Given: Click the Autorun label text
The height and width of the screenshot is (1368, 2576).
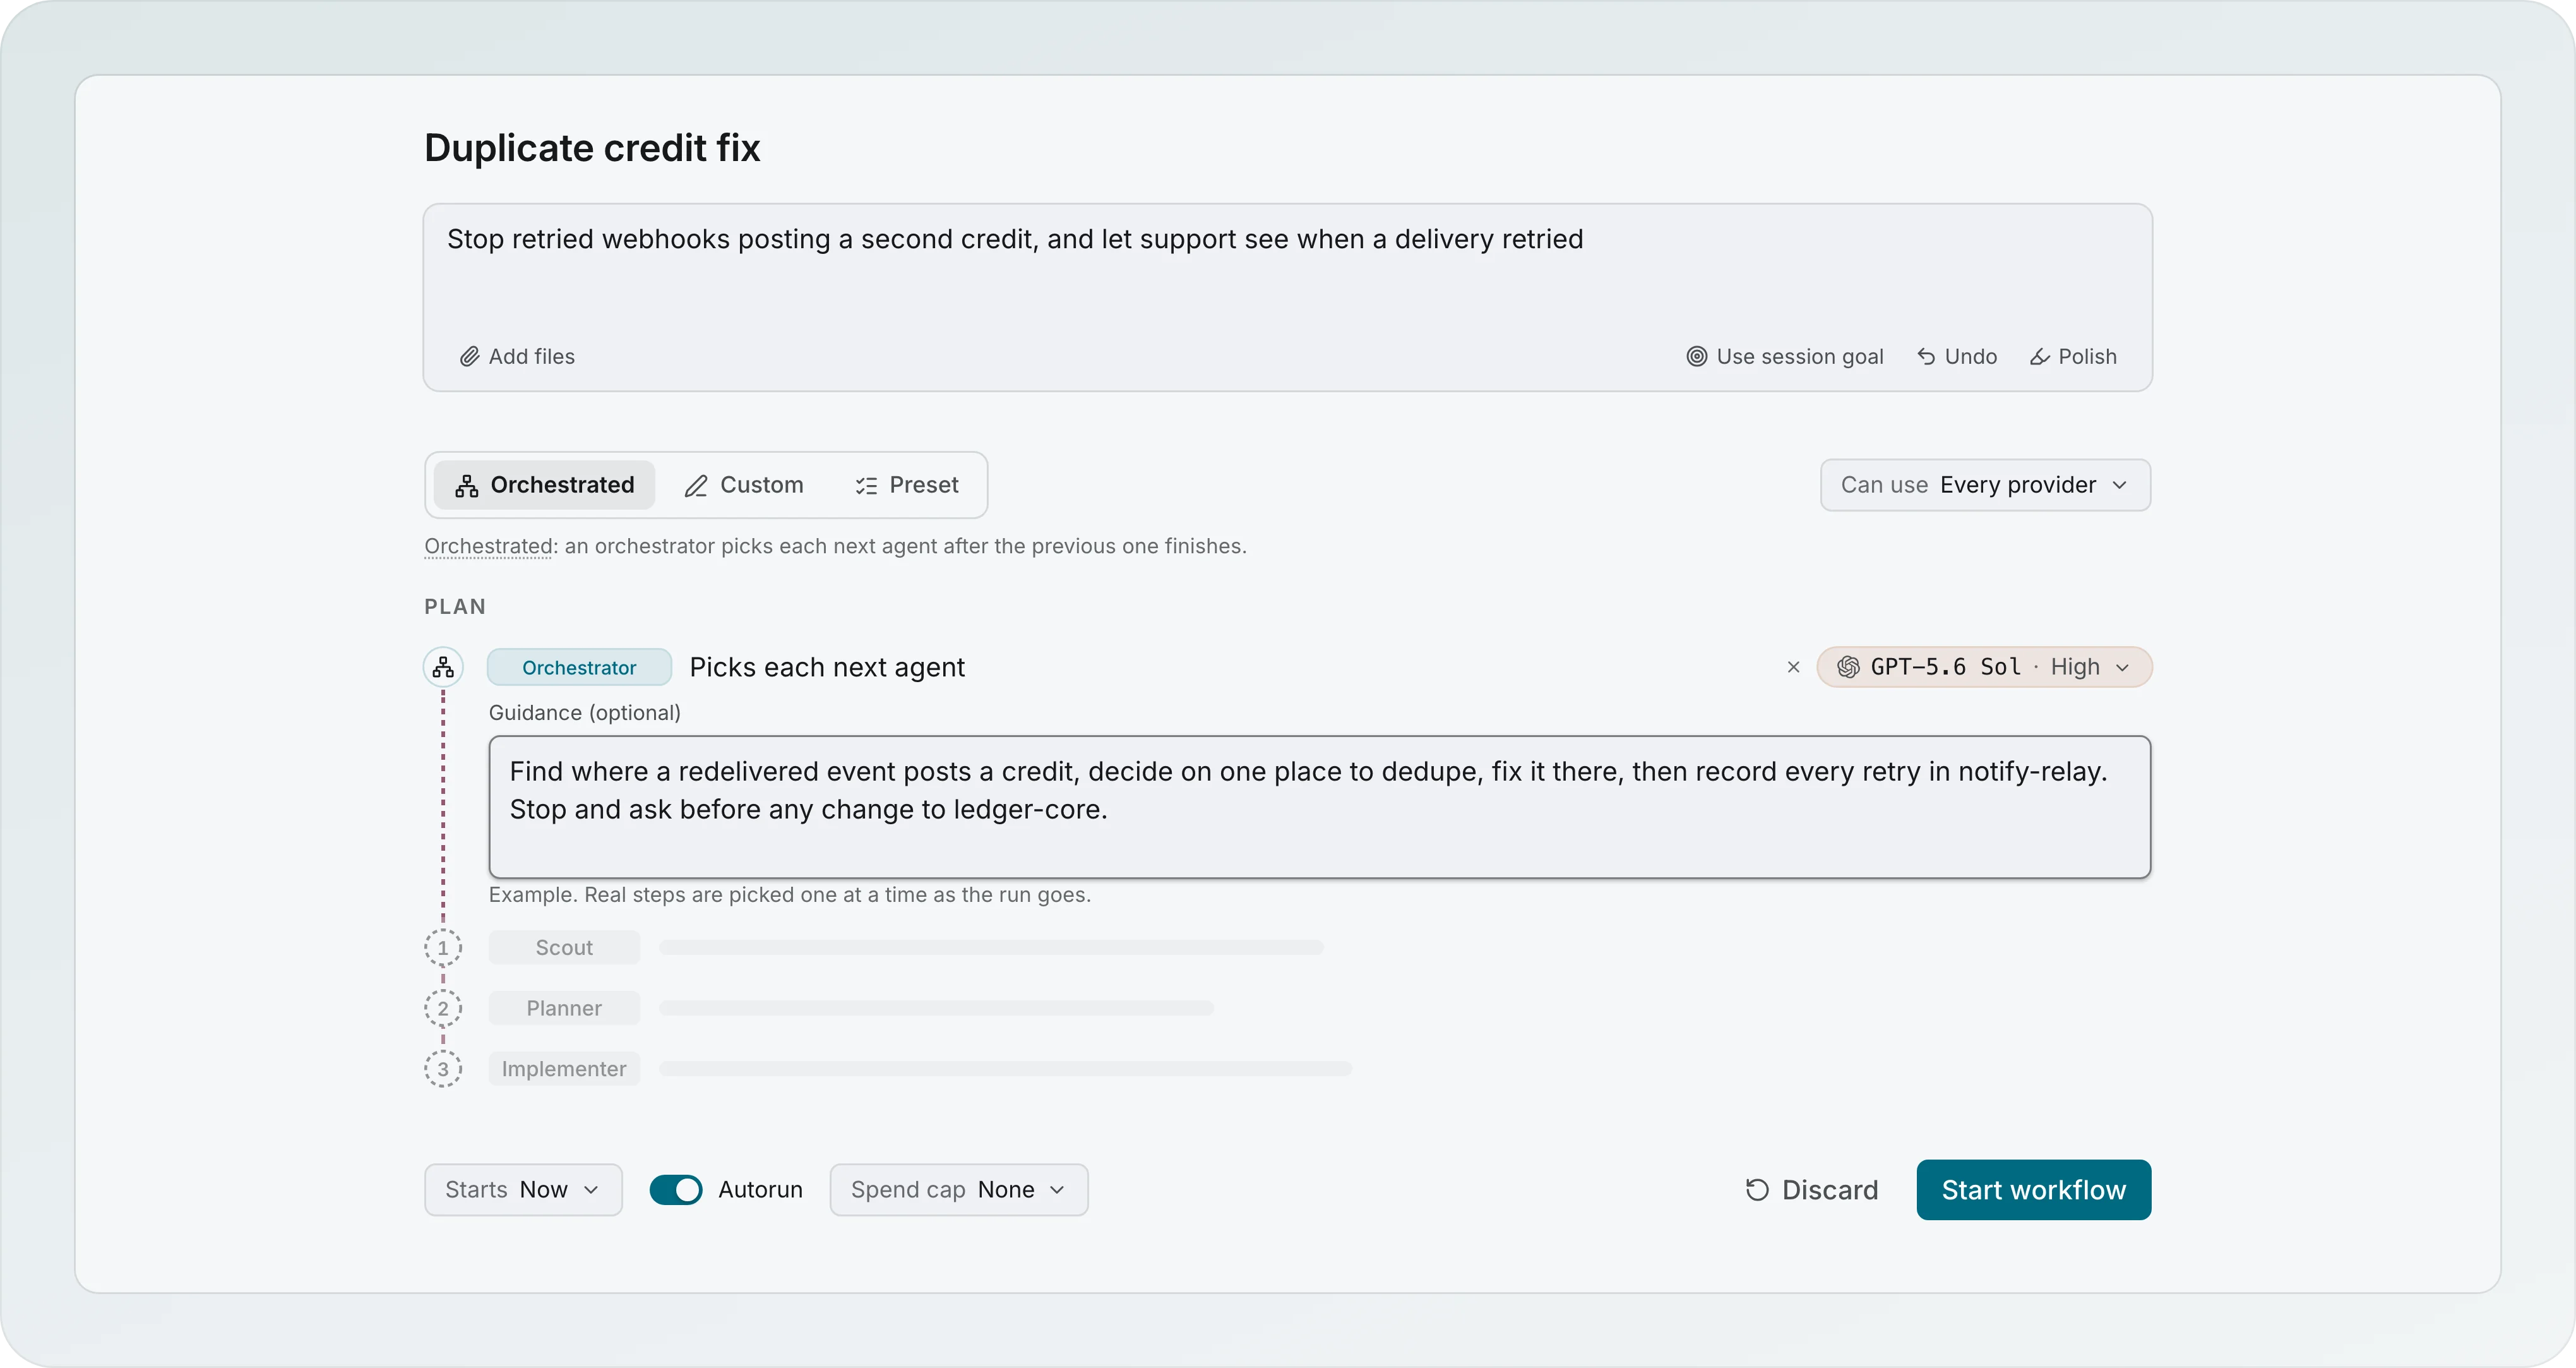Looking at the screenshot, I should 760,1190.
